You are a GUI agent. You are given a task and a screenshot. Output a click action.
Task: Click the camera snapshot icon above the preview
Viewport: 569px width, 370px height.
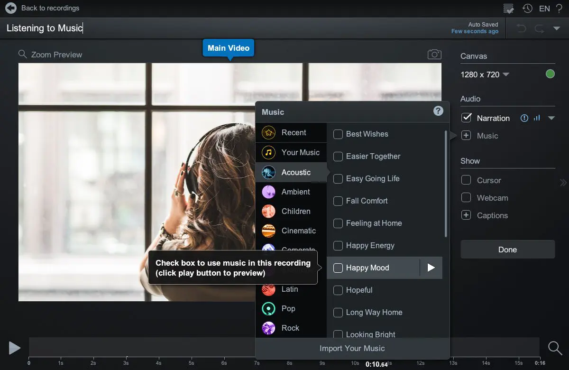click(x=434, y=54)
